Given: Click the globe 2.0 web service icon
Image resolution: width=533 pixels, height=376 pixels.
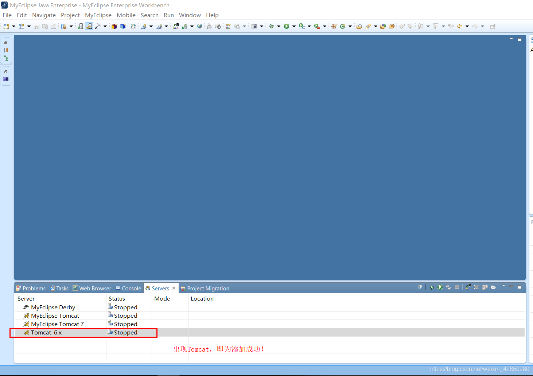Looking at the screenshot, I should point(133,26).
